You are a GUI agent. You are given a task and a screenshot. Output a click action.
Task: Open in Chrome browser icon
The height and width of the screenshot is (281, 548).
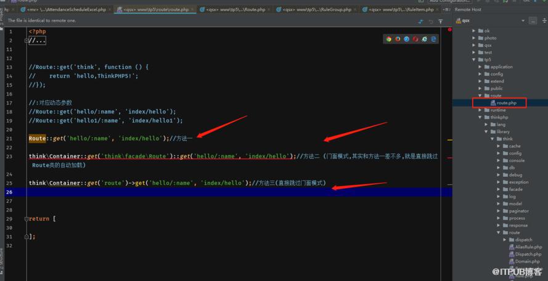[x=388, y=39]
